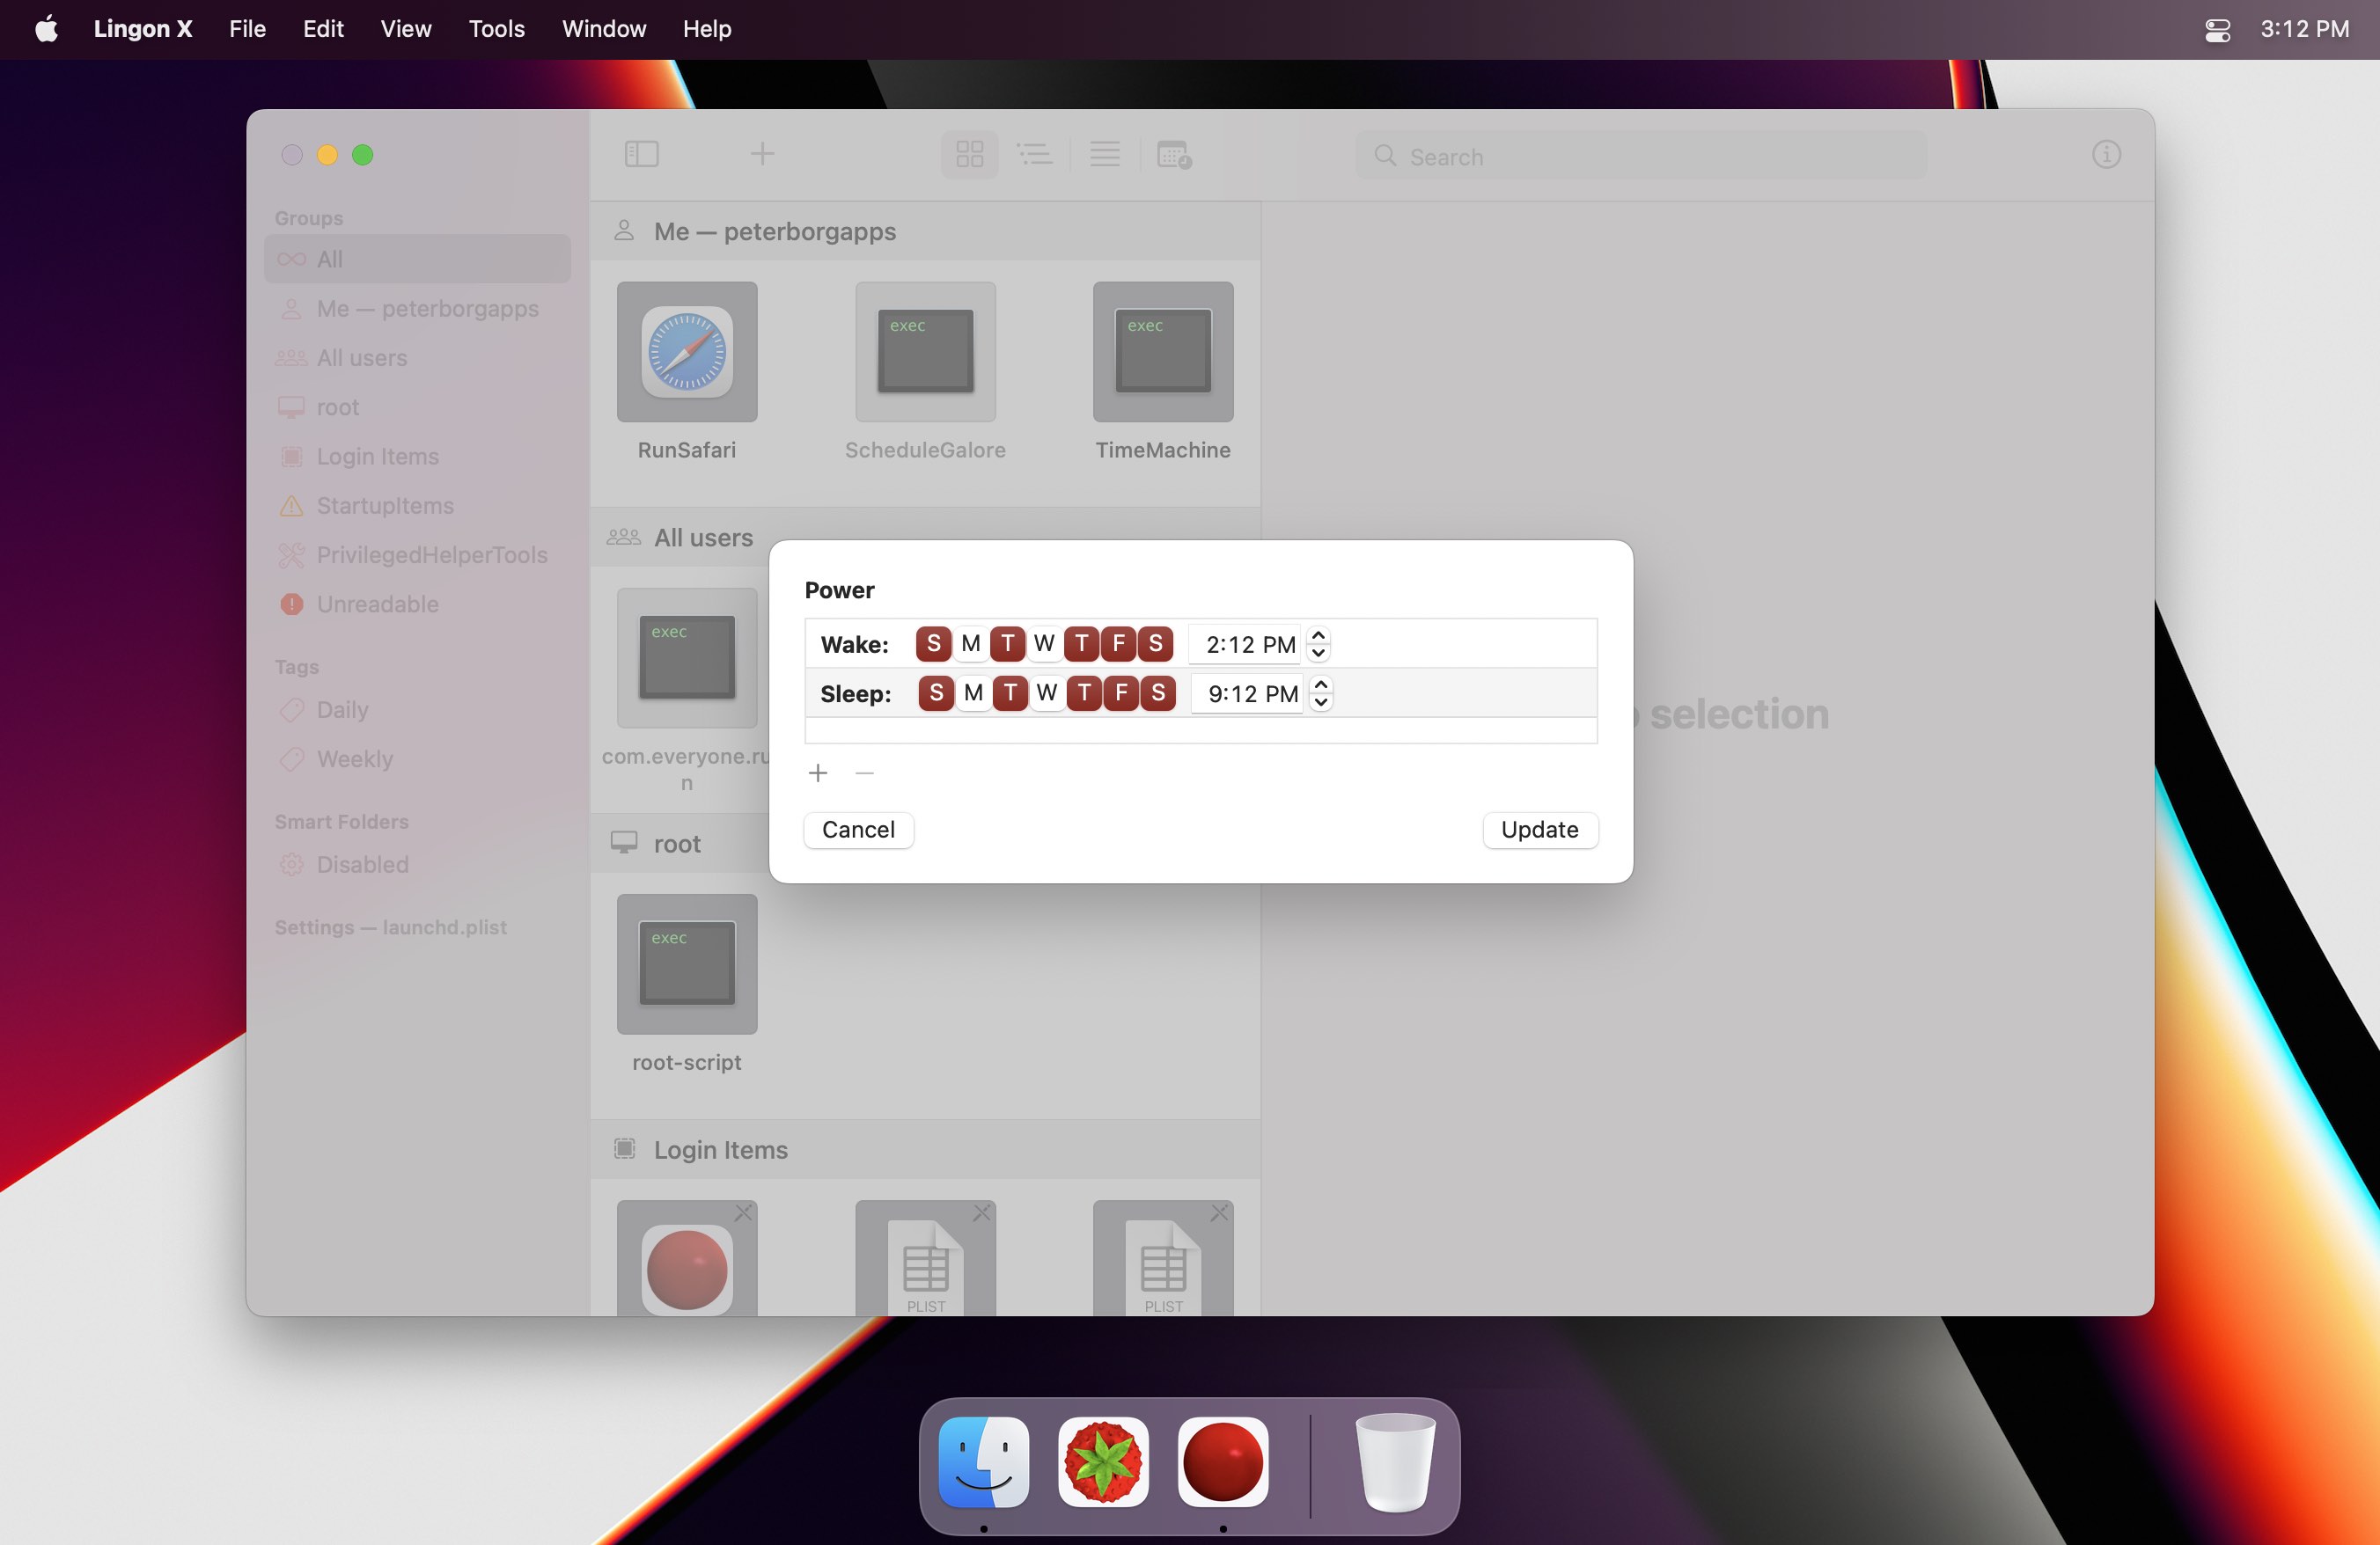Toggle Tuesday in the Sleep row

pyautogui.click(x=1010, y=692)
